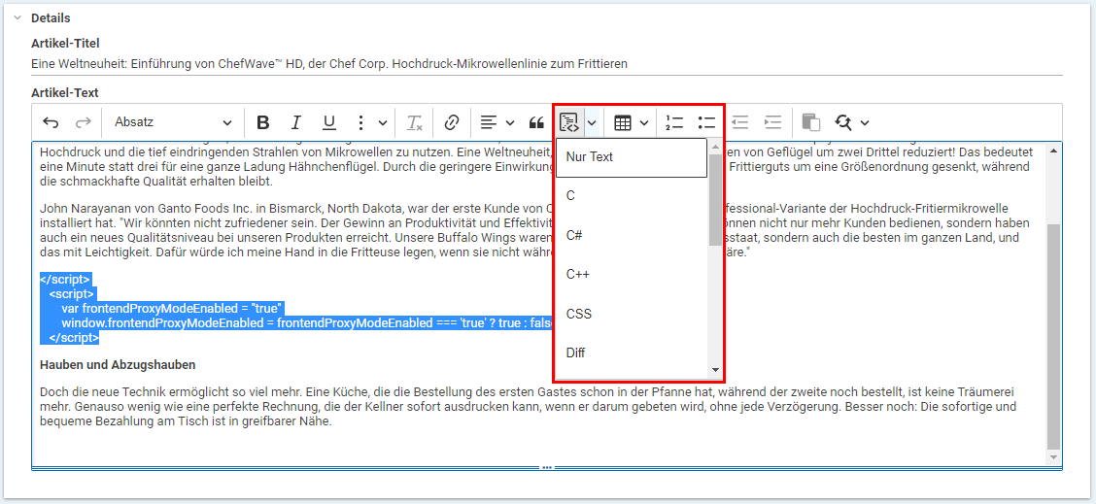
Task: Click the Hauben und Abzugshauben heading
Action: (x=118, y=365)
